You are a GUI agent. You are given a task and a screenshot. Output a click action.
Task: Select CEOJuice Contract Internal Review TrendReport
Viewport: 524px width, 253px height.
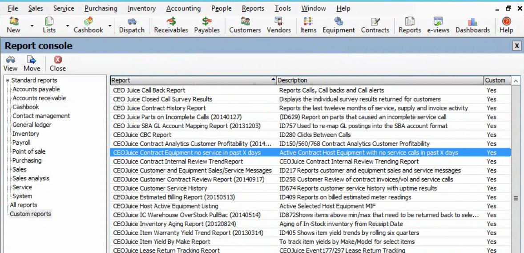pos(310,161)
